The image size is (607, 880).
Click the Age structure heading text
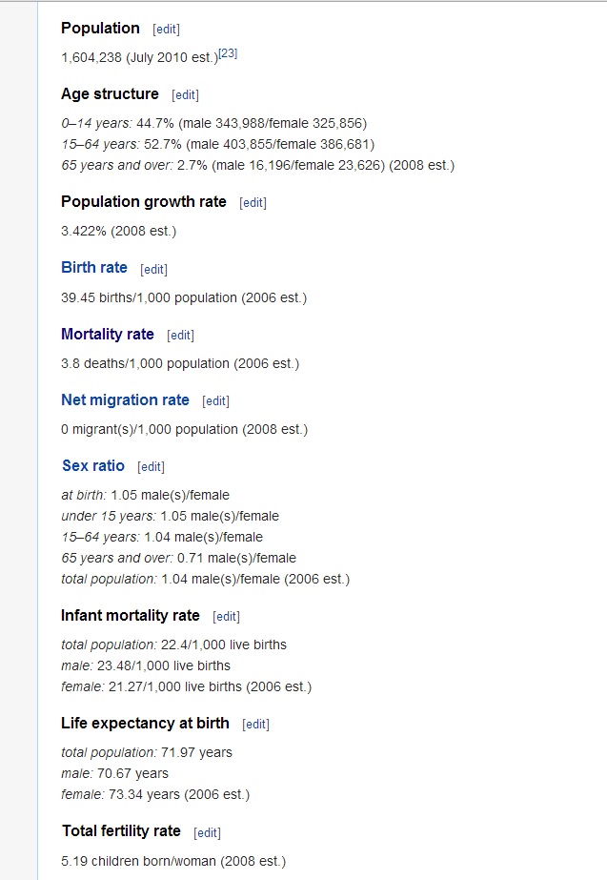(x=110, y=93)
